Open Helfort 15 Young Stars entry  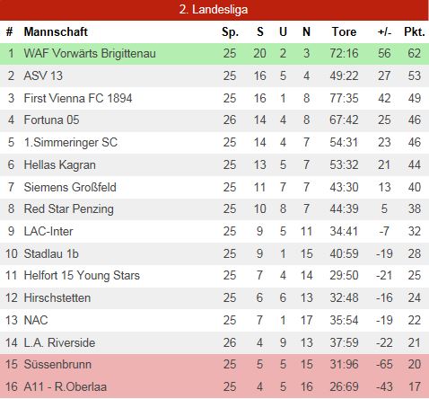tap(82, 276)
